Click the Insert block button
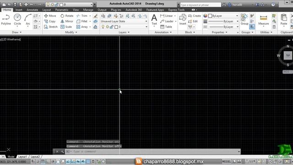Viewport: 293px width, 165px height. click(x=183, y=20)
